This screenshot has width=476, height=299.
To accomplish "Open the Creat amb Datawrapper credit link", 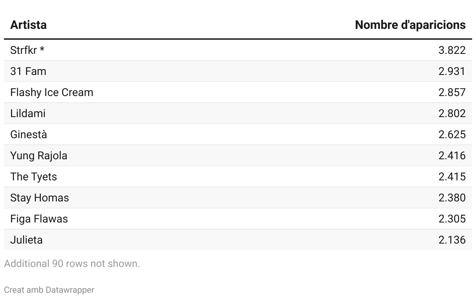I will [x=49, y=290].
